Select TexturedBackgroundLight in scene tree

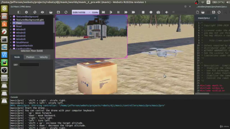pyautogui.click(x=30, y=20)
